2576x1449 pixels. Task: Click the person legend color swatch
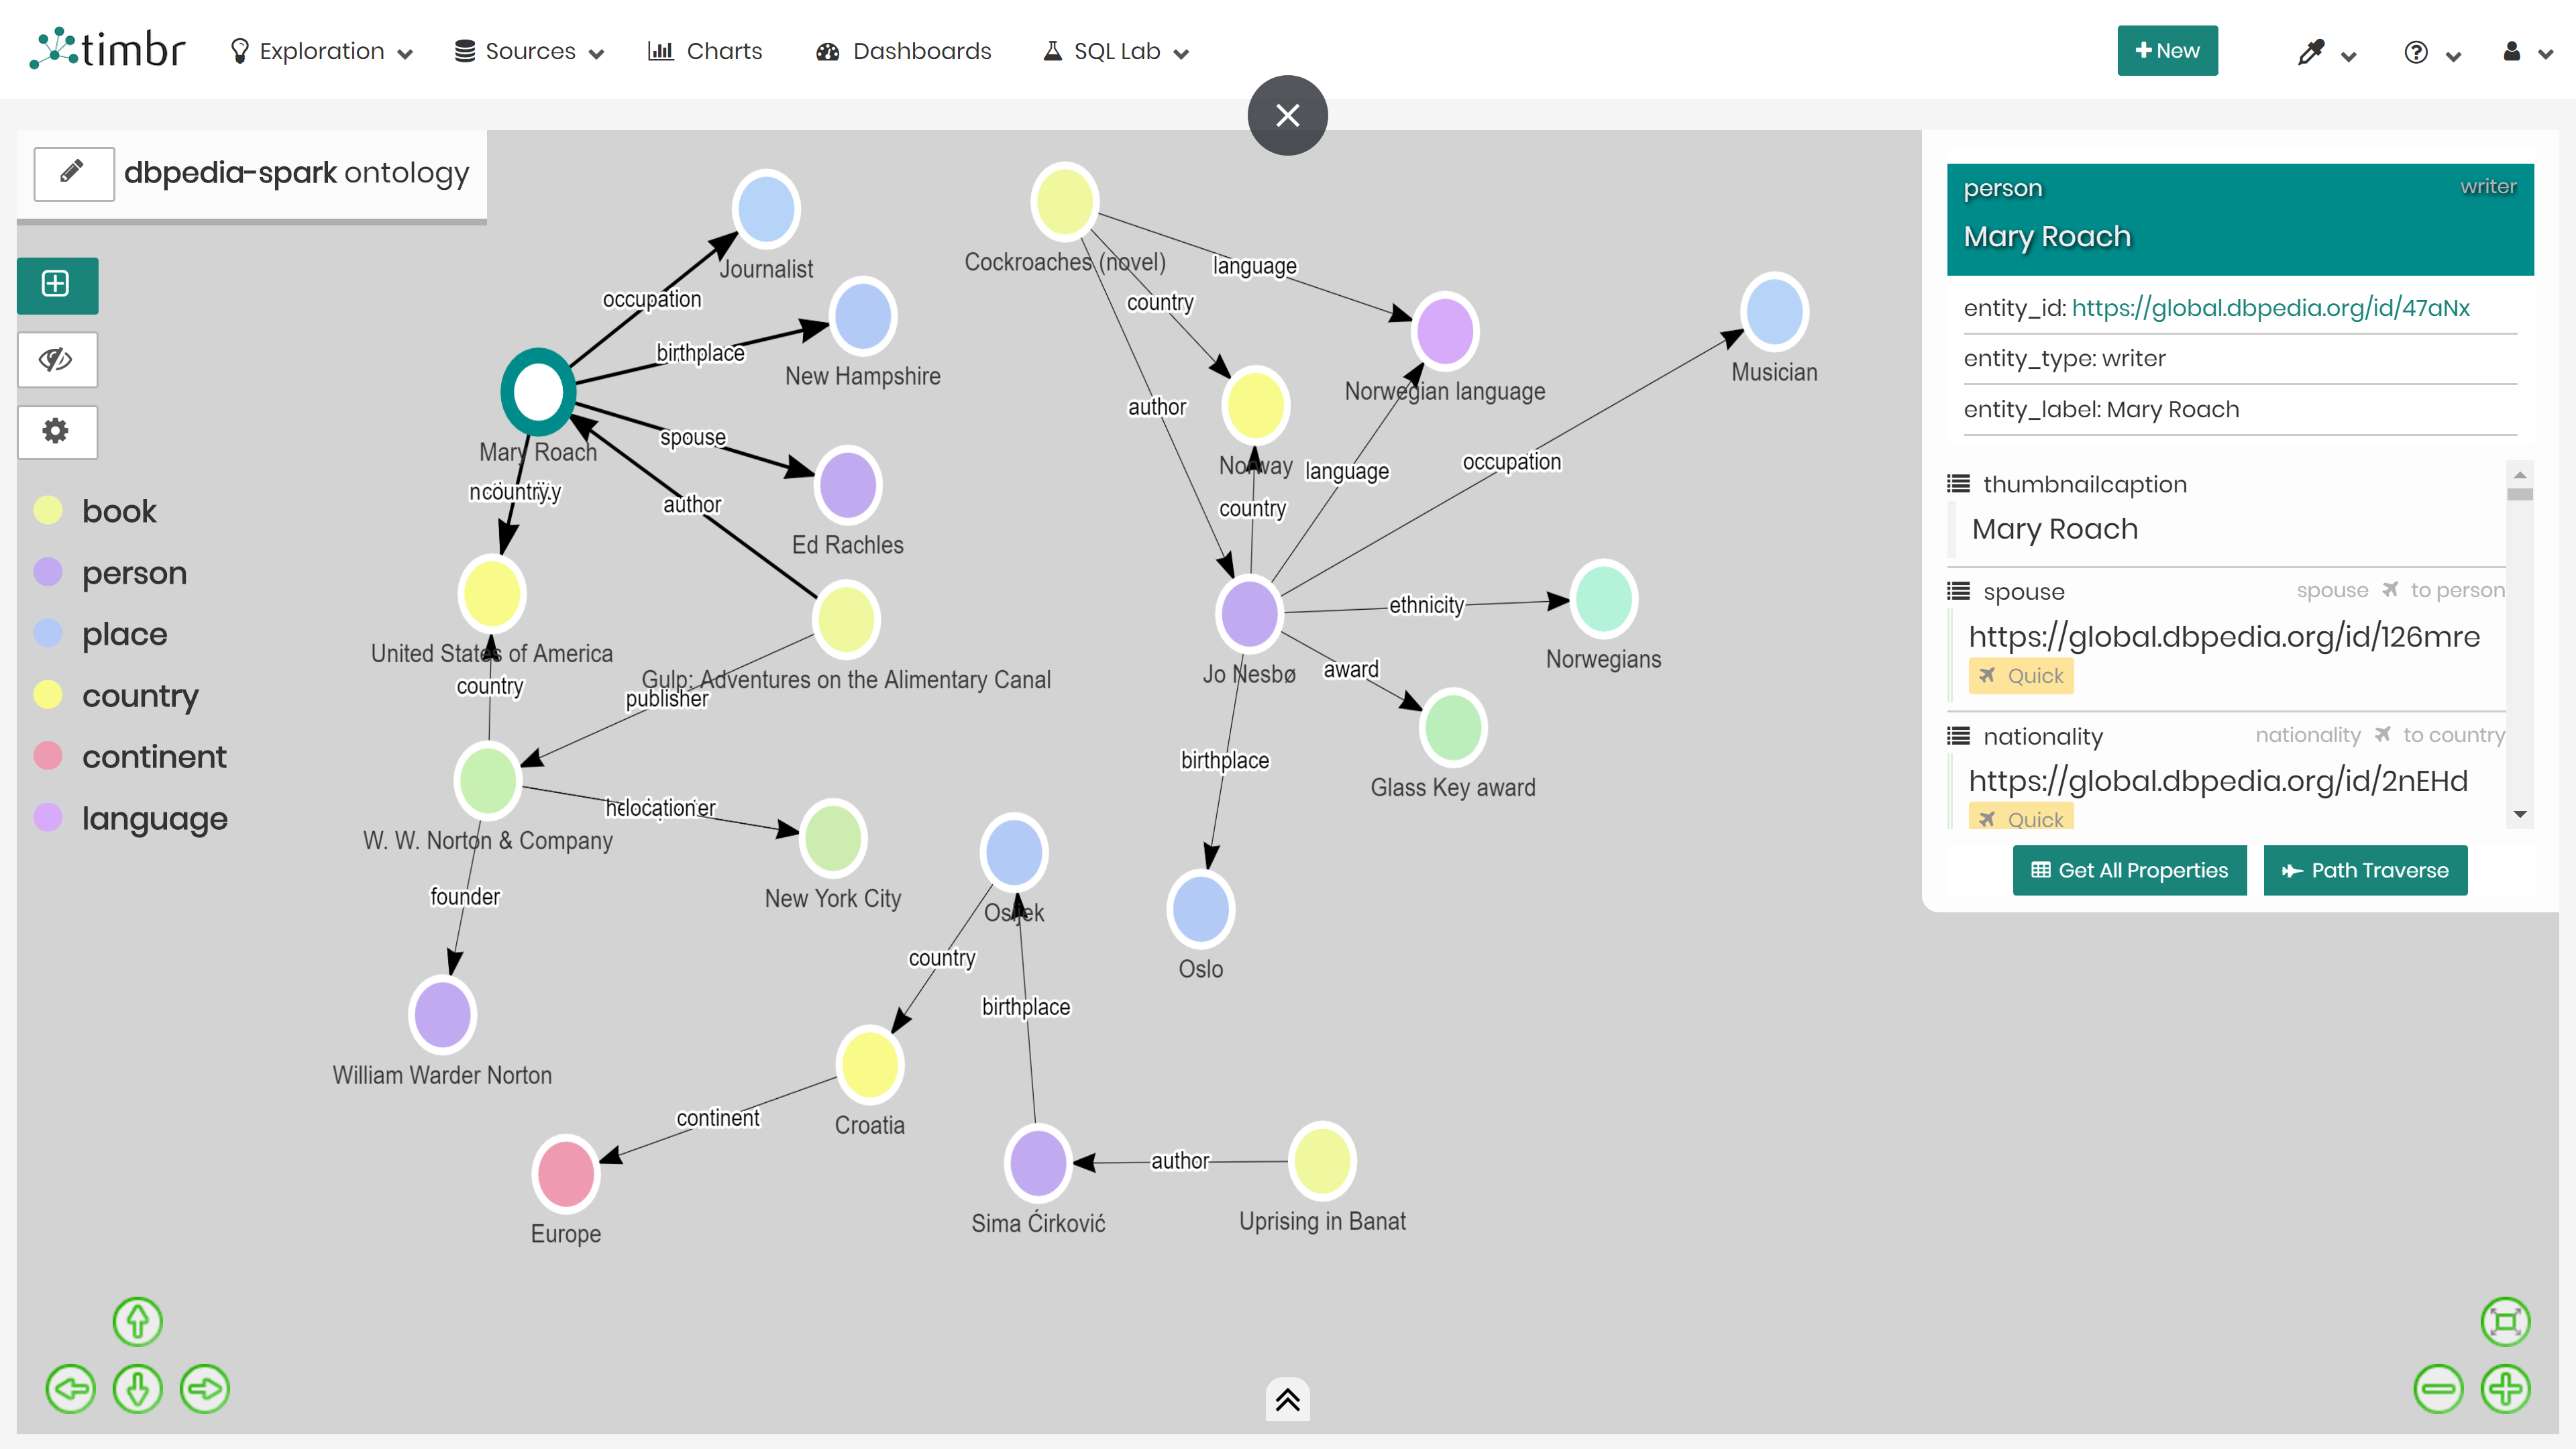pos(48,572)
